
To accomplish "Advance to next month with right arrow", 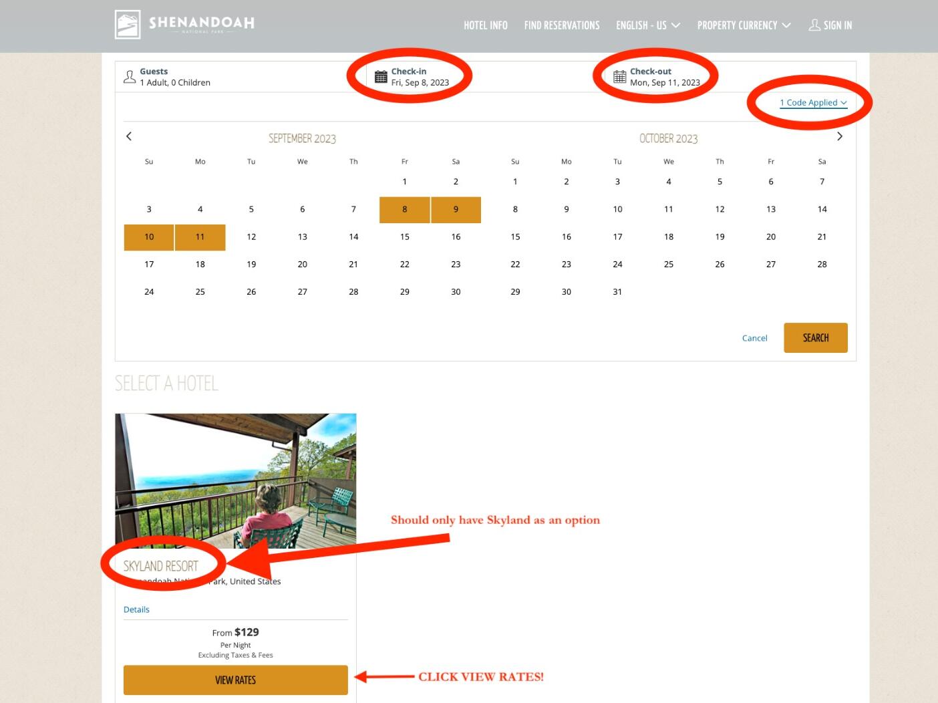I will tap(840, 136).
